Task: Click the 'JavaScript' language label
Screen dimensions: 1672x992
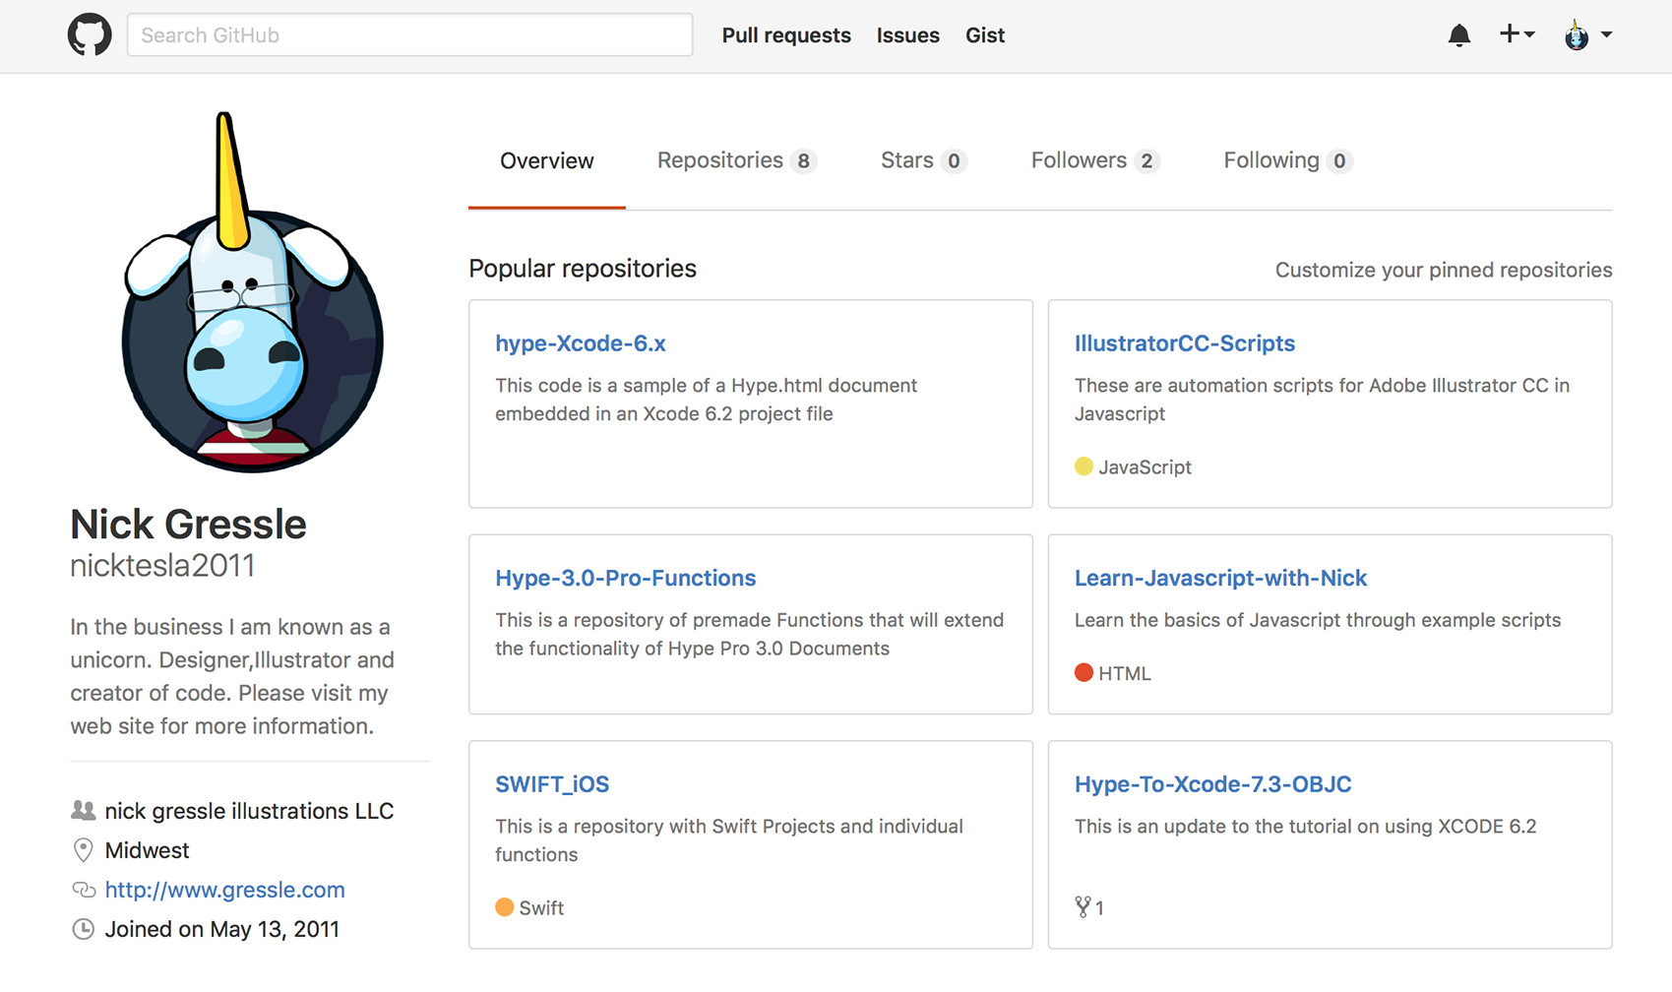Action: (1145, 467)
